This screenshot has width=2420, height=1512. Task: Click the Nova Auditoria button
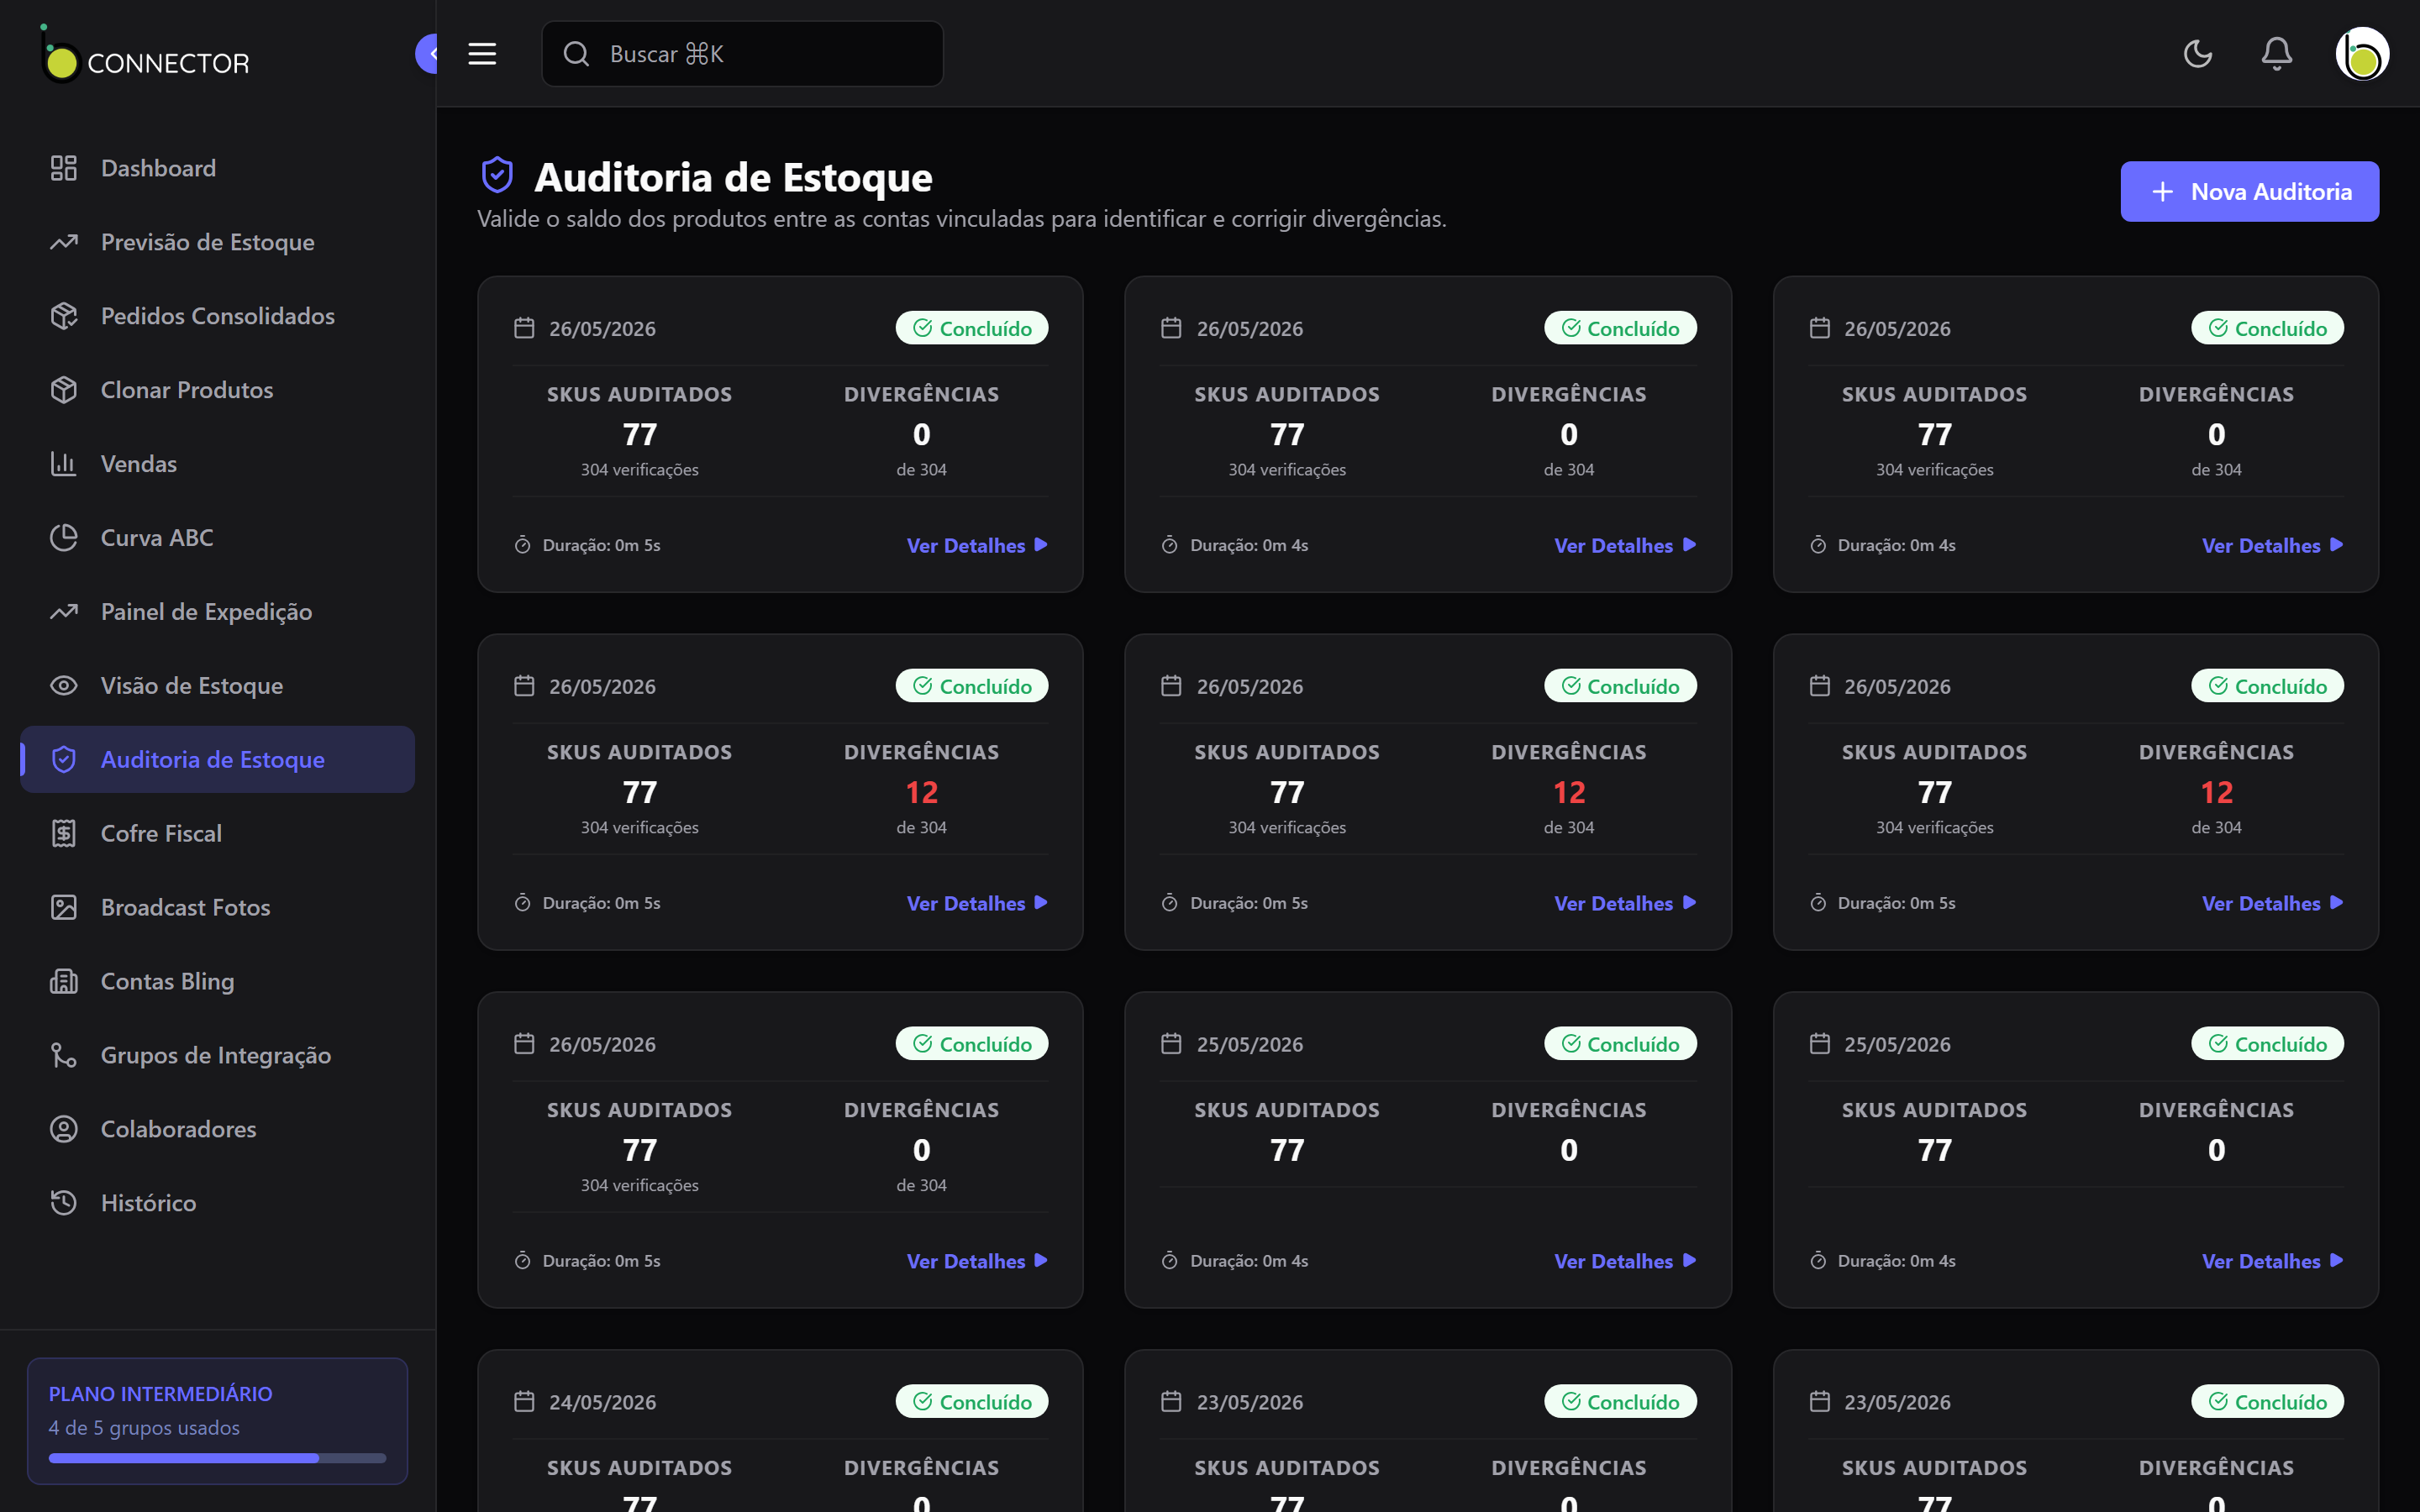tap(2249, 192)
